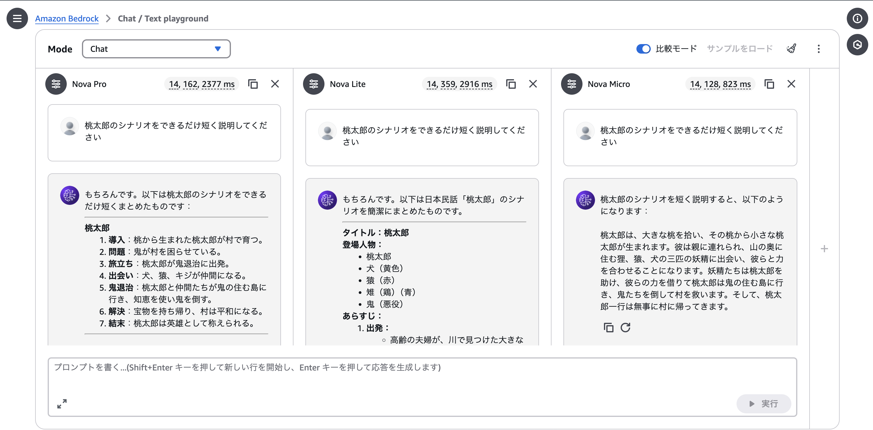
Task: Open the three-dot overflow menu
Action: (x=818, y=49)
